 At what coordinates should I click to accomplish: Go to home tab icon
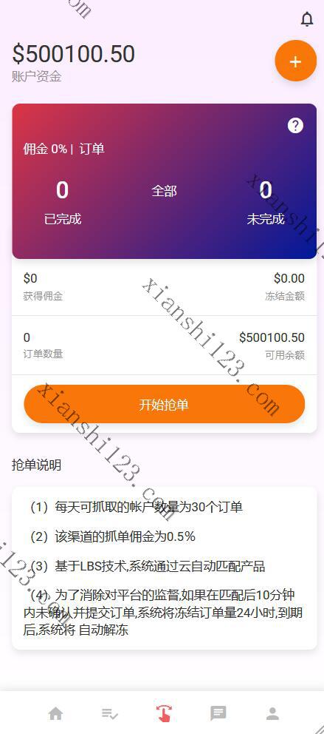point(55,713)
